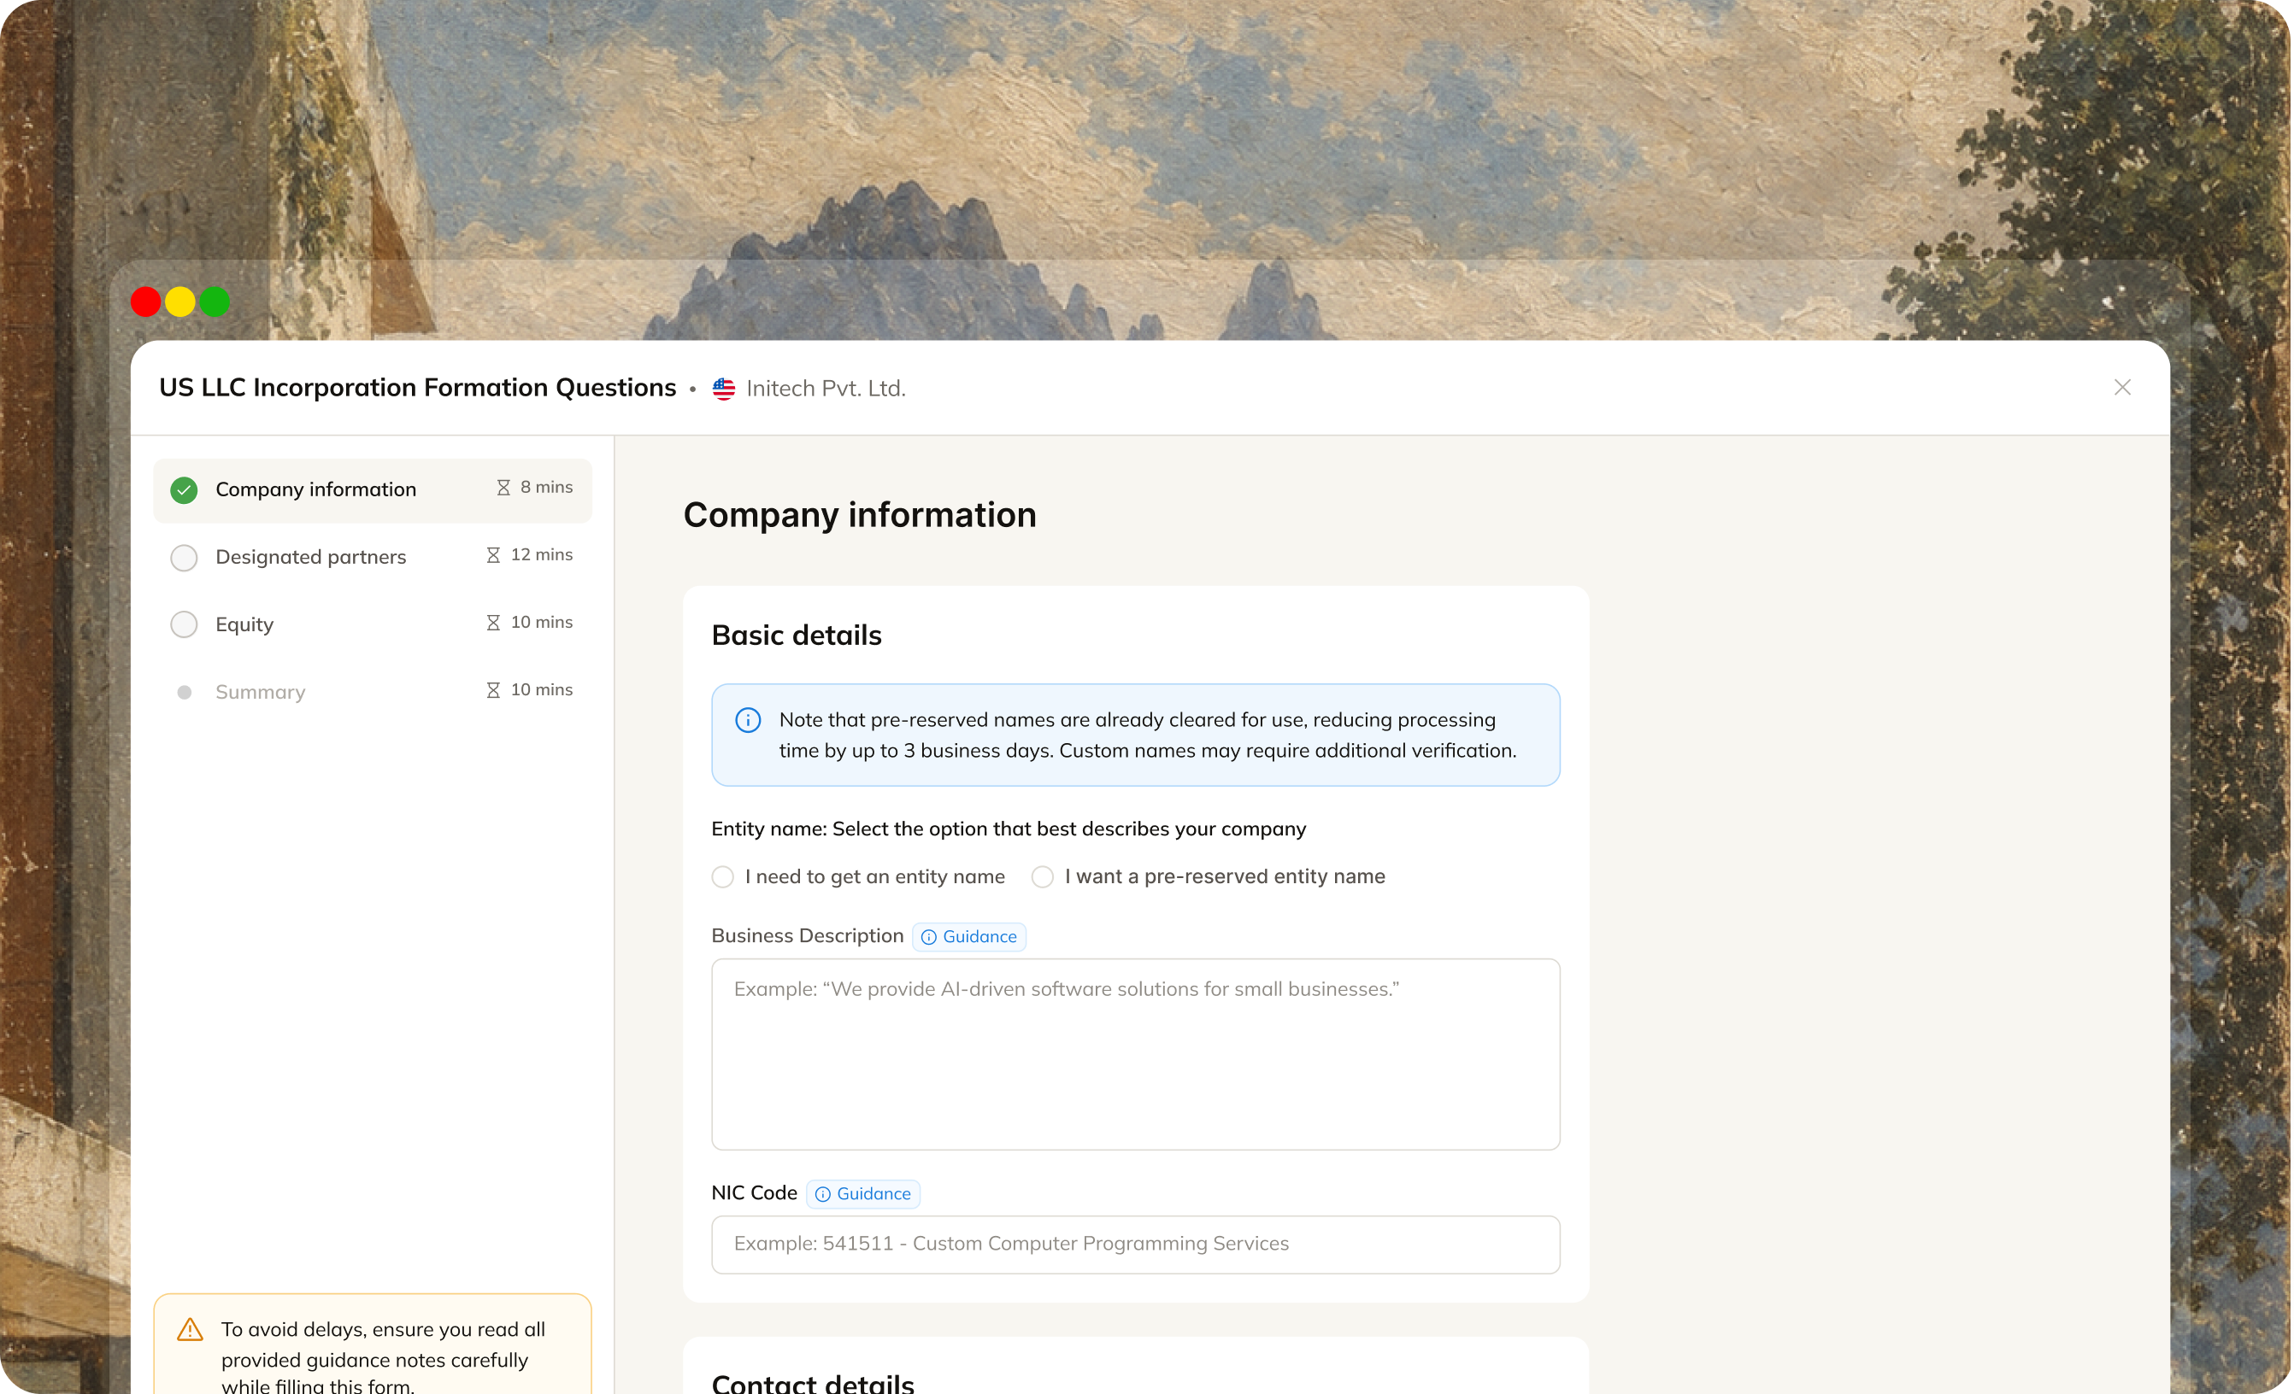This screenshot has width=2294, height=1394.
Task: Go to the Summary step
Action: pos(373,691)
